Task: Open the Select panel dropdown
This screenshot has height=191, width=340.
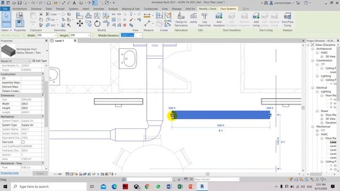Action: click(x=6, y=30)
